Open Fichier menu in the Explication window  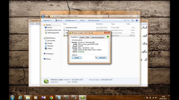(32, 24)
